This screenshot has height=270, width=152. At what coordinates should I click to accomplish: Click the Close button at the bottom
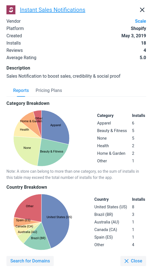tap(133, 261)
